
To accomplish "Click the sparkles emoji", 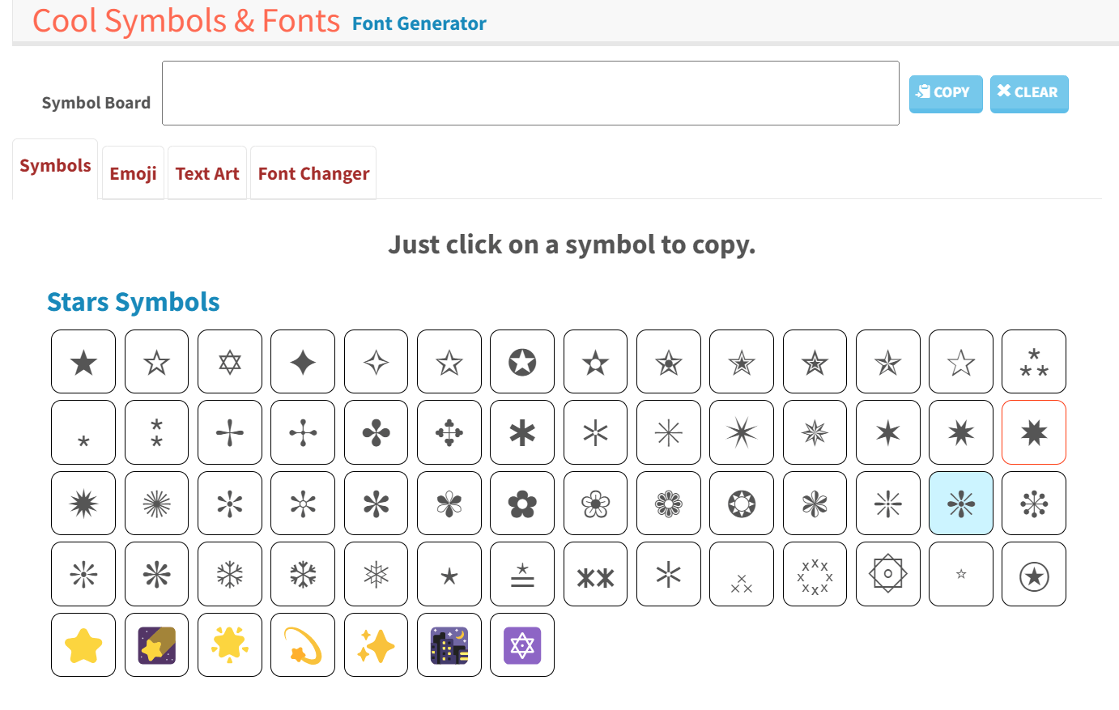I will [x=376, y=644].
